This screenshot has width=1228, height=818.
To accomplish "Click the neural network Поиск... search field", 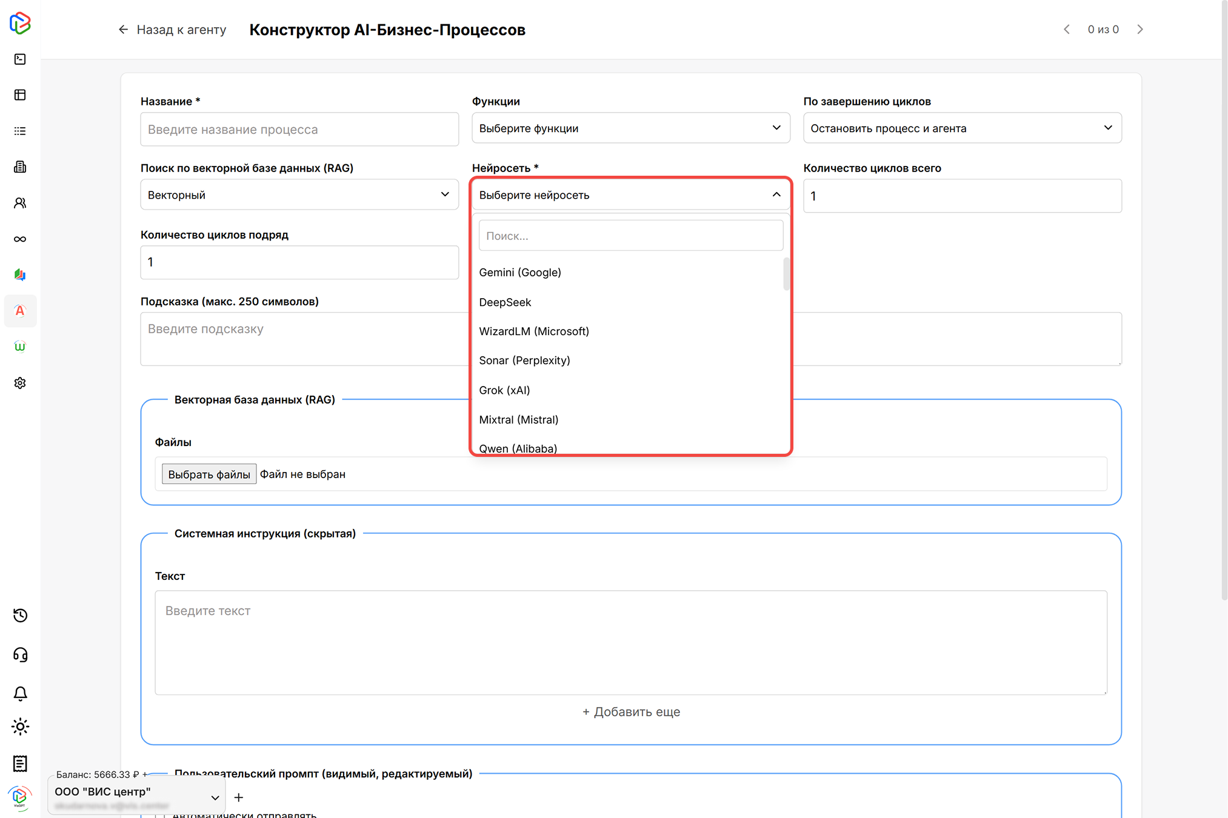I will [x=630, y=236].
